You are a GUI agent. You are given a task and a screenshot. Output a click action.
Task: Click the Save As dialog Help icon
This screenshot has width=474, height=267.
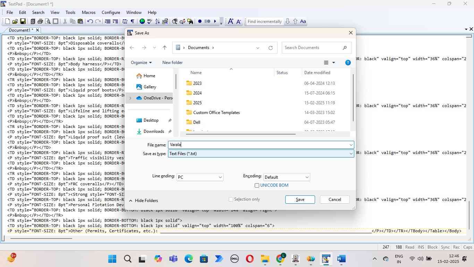(x=348, y=63)
